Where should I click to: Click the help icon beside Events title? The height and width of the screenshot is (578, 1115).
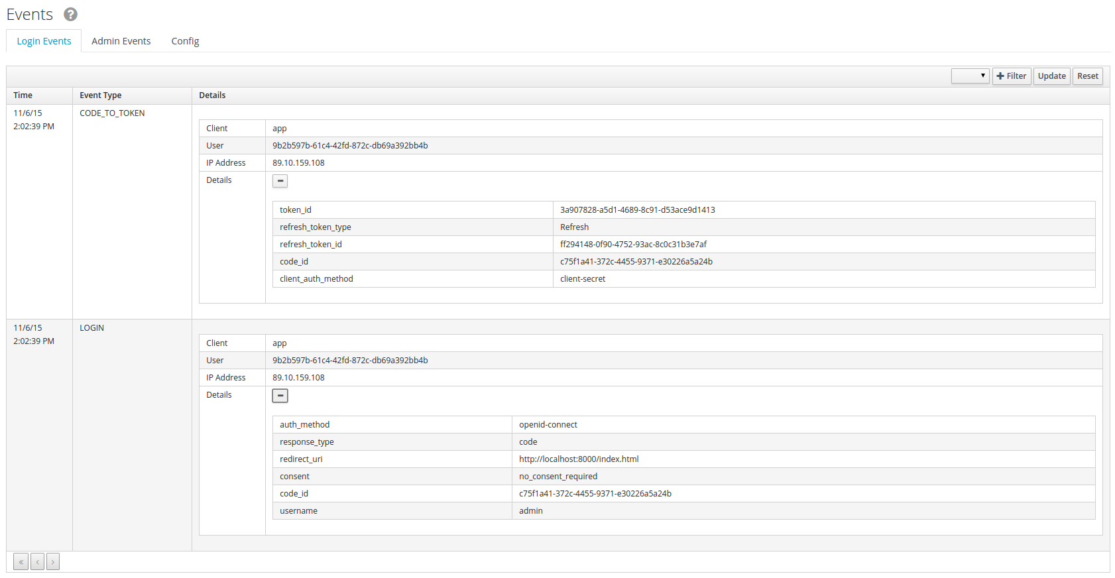(x=70, y=14)
